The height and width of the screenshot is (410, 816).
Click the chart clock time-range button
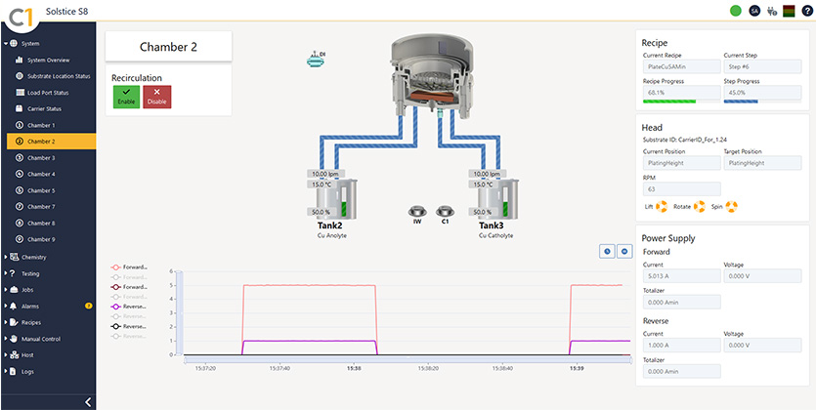click(607, 252)
